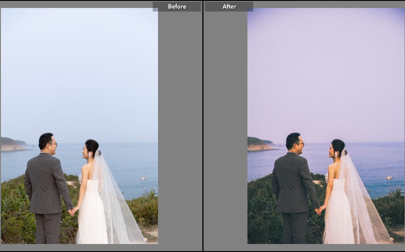This screenshot has width=405, height=252.
Task: Click the small boat in Before photo
Action: point(143,178)
